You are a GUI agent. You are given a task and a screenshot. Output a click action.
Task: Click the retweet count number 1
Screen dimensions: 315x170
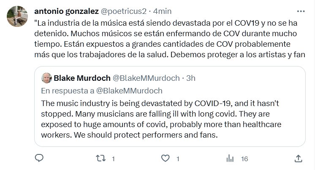coord(113,159)
